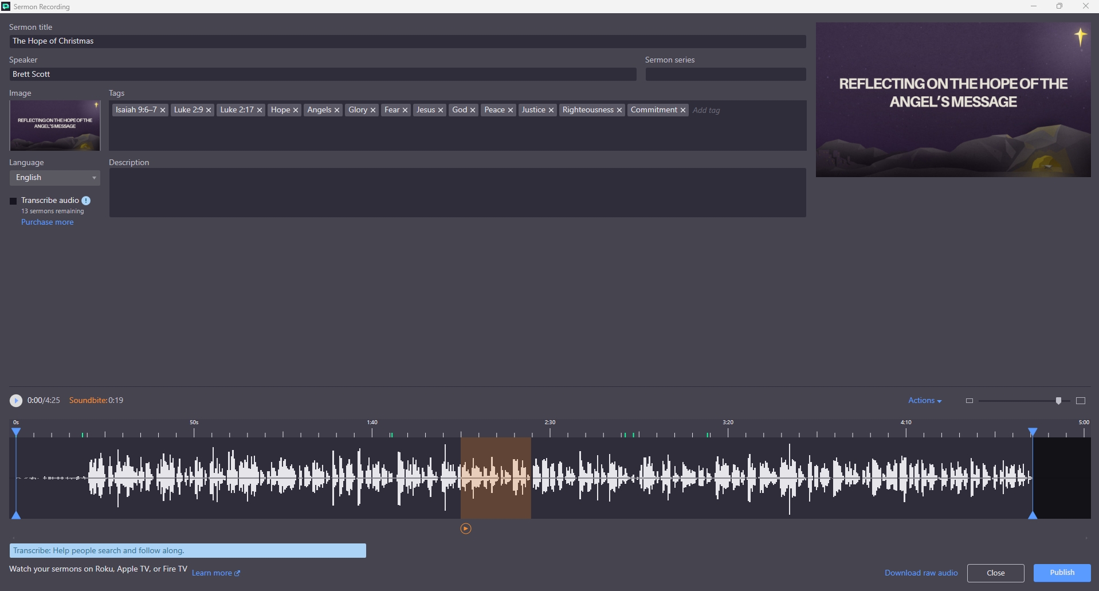Open the Purchase more link

pyautogui.click(x=48, y=222)
